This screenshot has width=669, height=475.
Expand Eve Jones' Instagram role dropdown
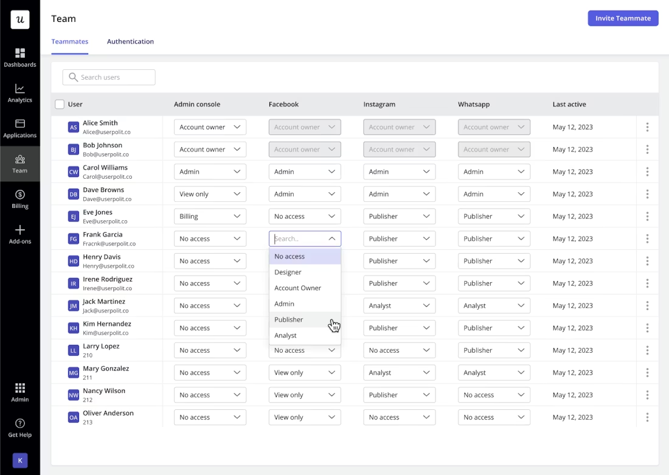[399, 216]
